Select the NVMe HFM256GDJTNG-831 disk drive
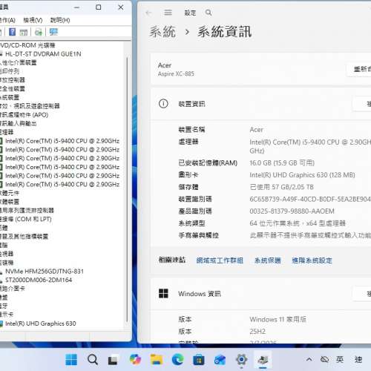Image resolution: width=371 pixels, height=371 pixels. (x=45, y=272)
